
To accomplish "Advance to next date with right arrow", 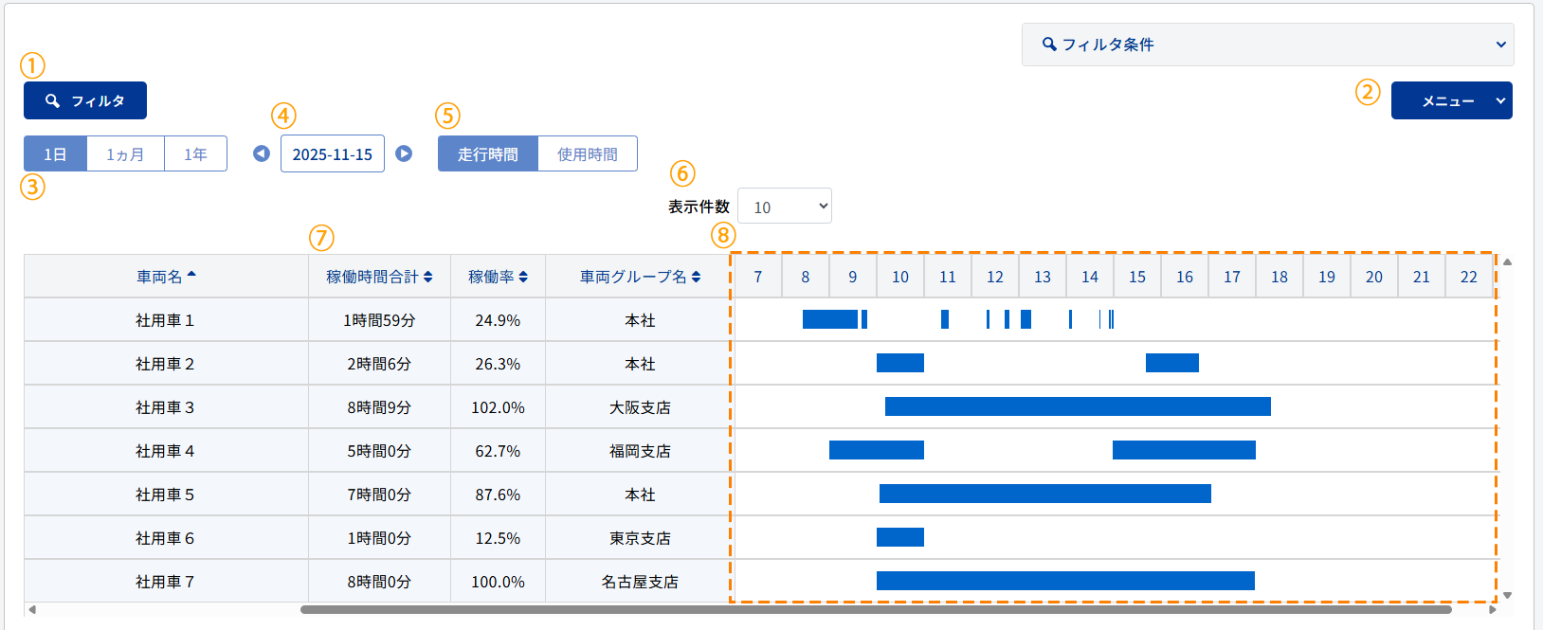I will pyautogui.click(x=404, y=153).
